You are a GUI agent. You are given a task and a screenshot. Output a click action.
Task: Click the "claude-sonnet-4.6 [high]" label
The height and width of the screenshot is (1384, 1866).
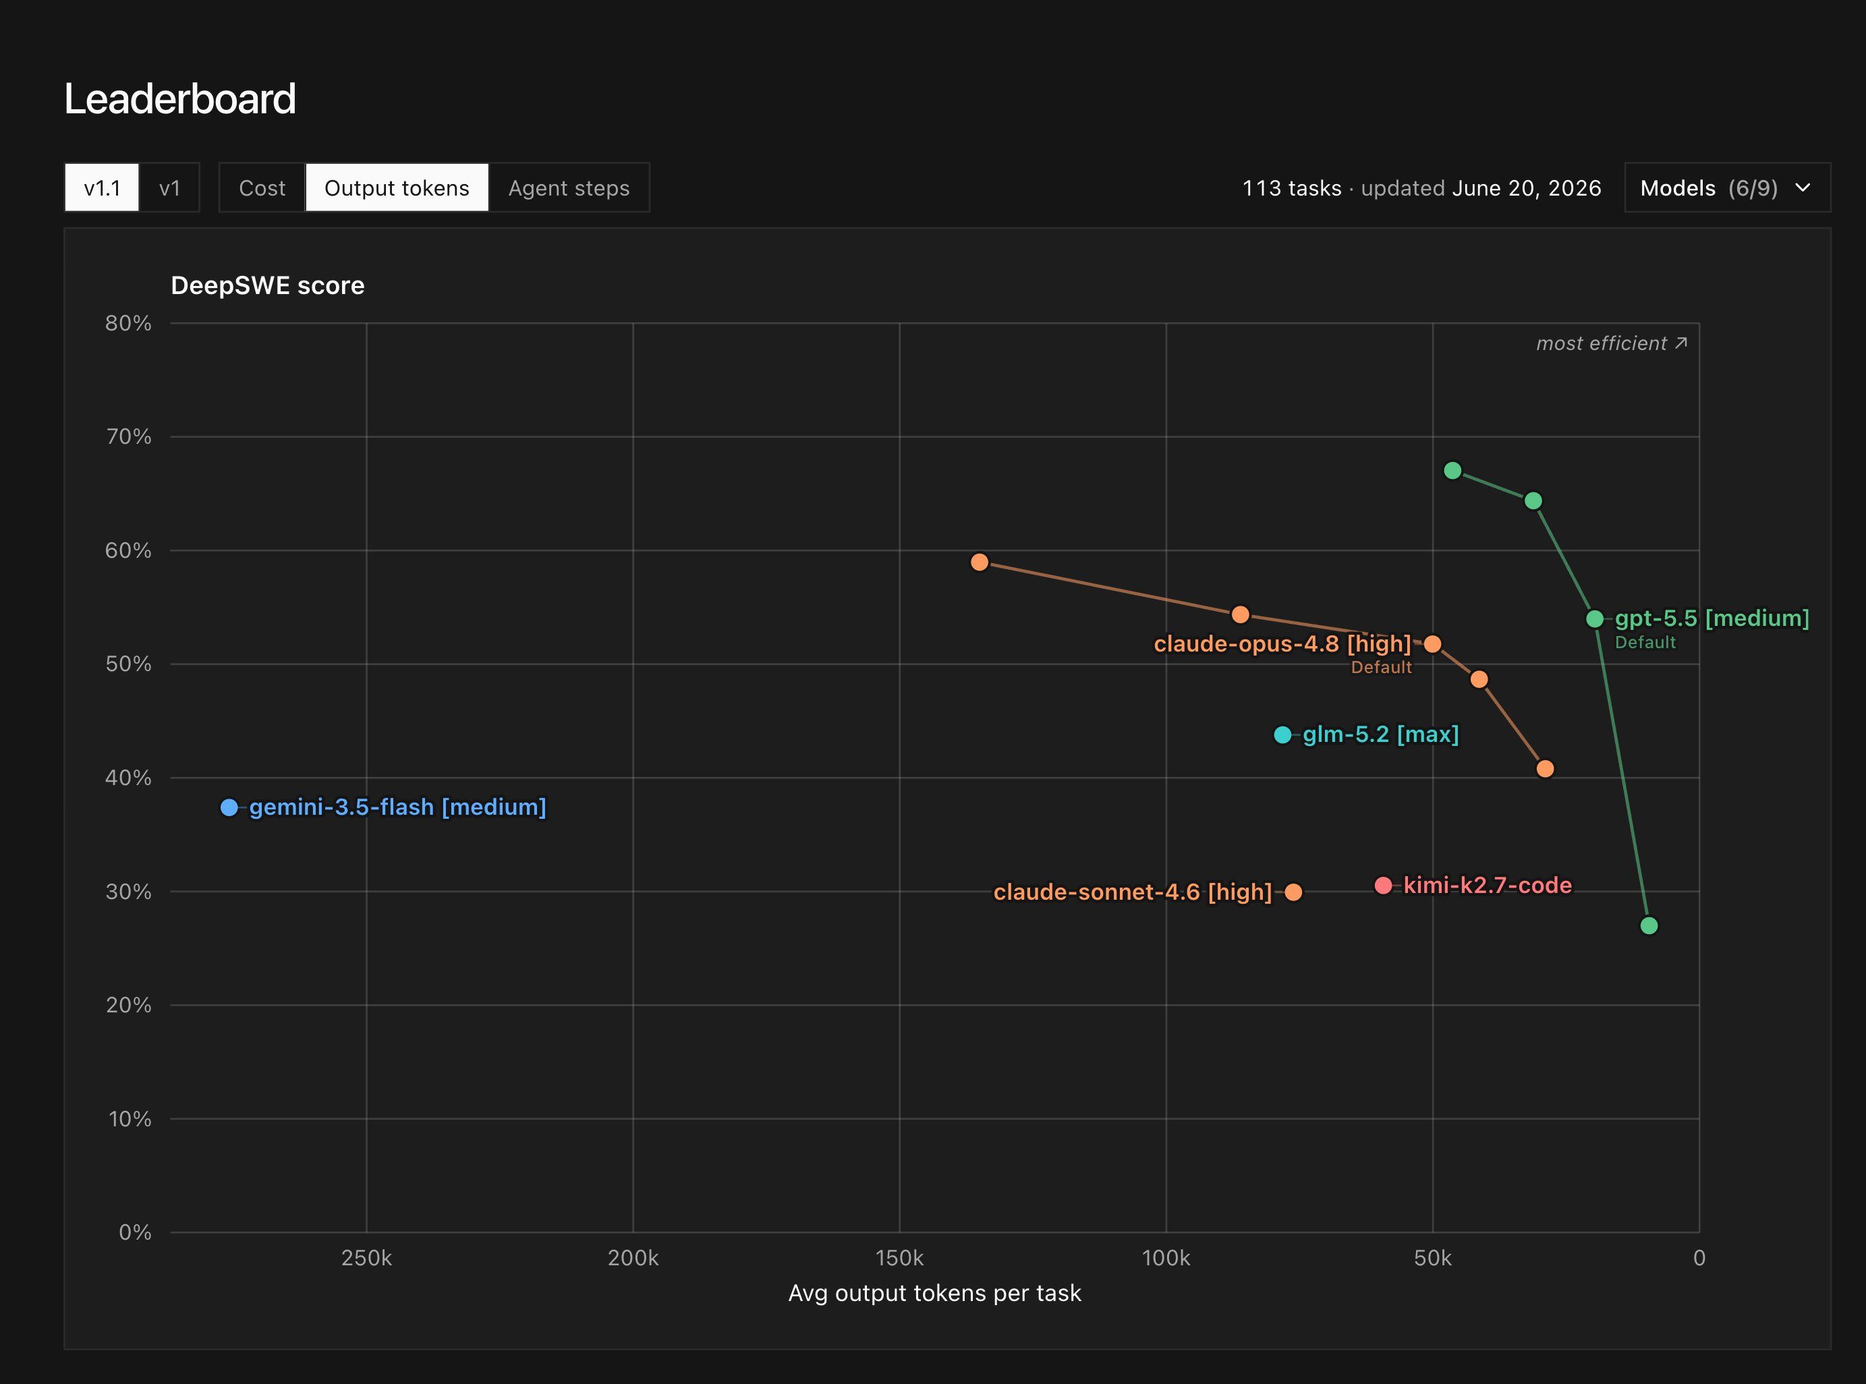coord(1133,892)
